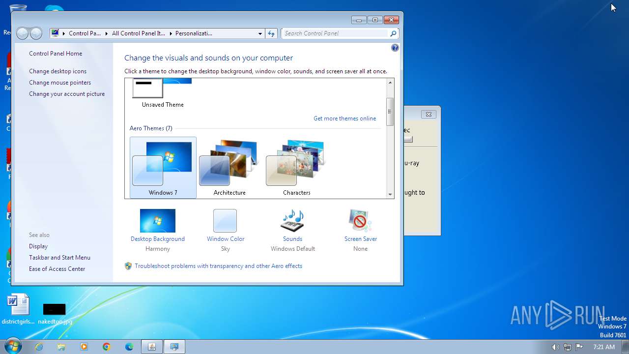Screen dimensions: 629x354
Task: Open Troubleshoot problems with transparency link
Action: (x=218, y=266)
